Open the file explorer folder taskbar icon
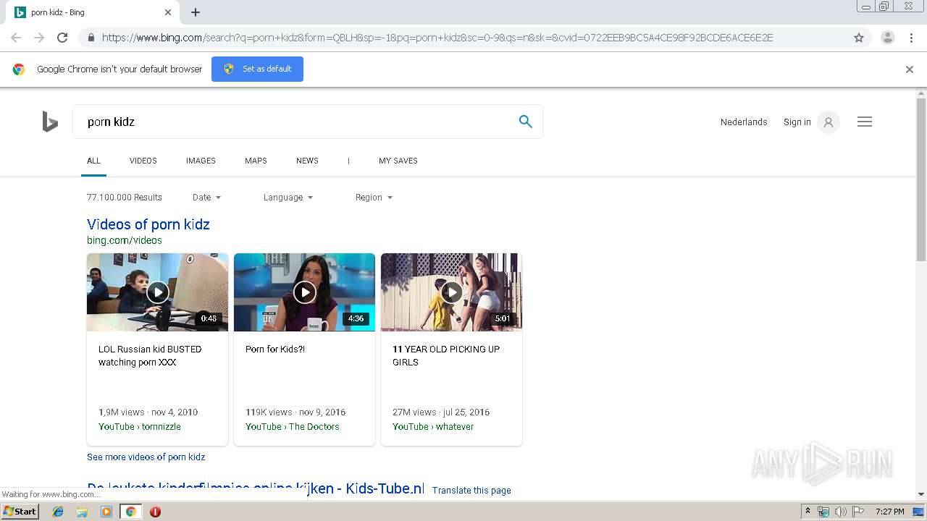Image resolution: width=927 pixels, height=521 pixels. tap(82, 512)
